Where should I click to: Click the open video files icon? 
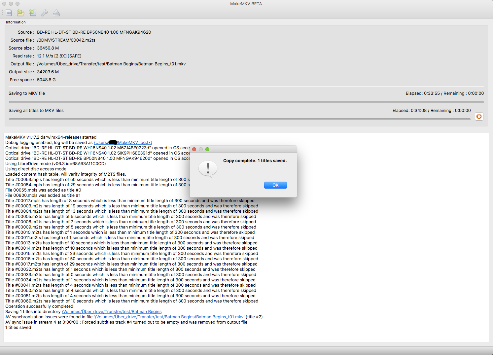point(9,13)
